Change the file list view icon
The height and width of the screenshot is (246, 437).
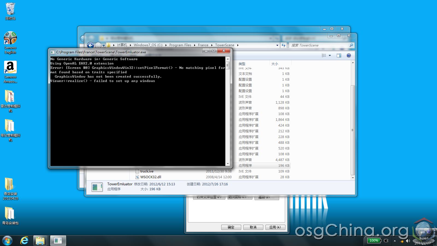tap(324, 55)
